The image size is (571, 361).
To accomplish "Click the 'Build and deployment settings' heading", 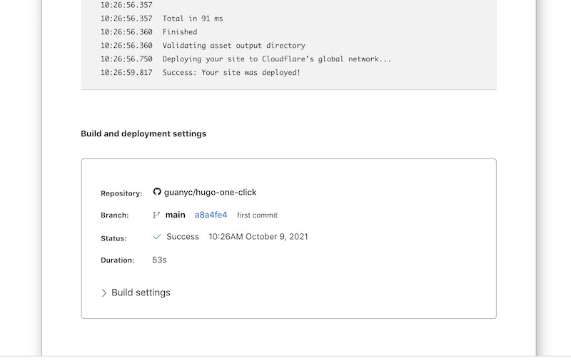I will [143, 133].
